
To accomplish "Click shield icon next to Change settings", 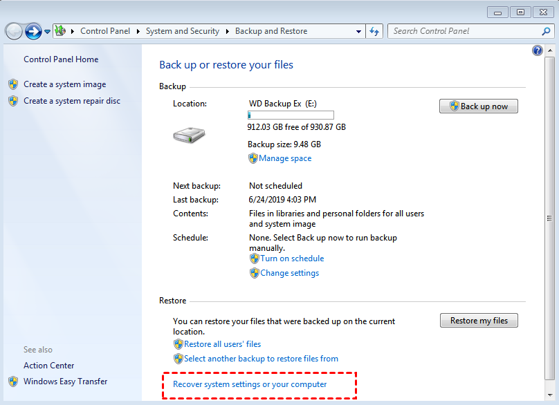I will tap(254, 273).
